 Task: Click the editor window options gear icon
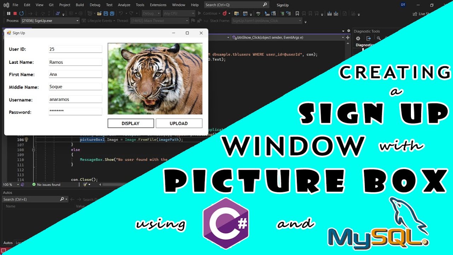349,31
